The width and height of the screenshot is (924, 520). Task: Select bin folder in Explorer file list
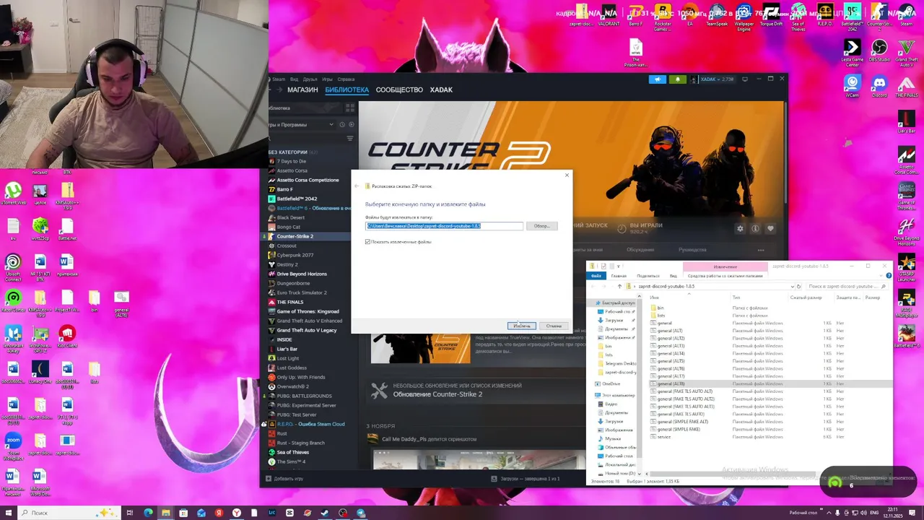[x=661, y=308]
